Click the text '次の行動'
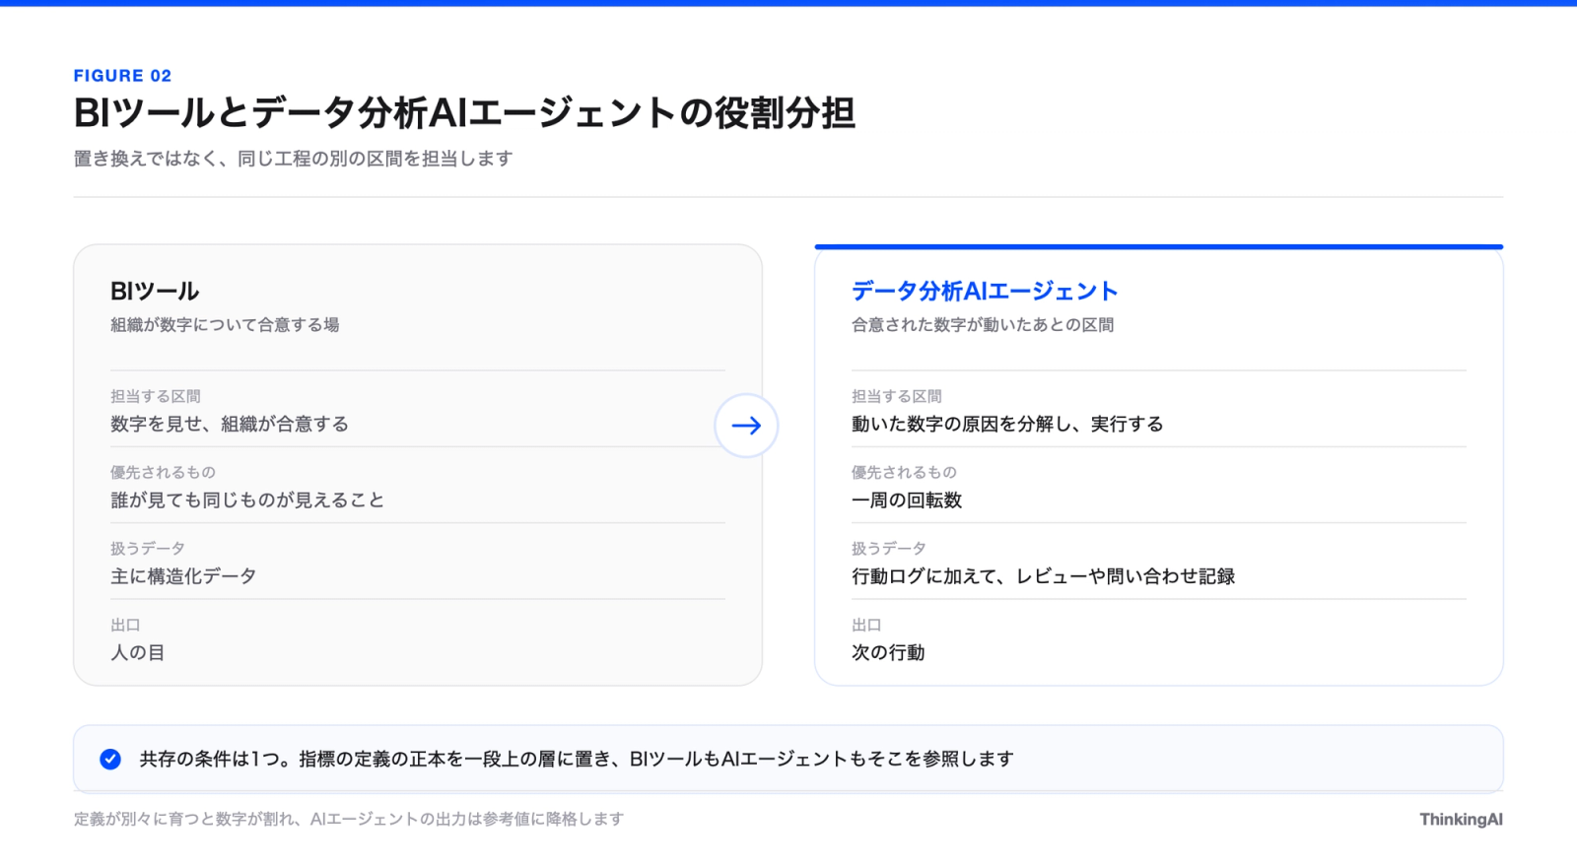Screen dimensions: 1577x867 point(888,652)
